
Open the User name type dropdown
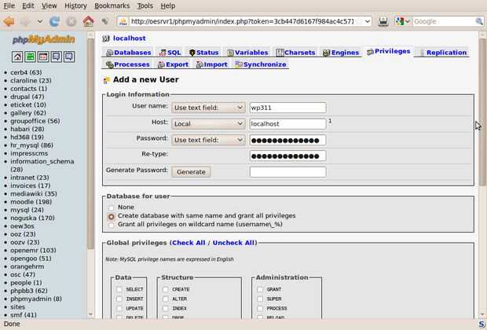(208, 108)
